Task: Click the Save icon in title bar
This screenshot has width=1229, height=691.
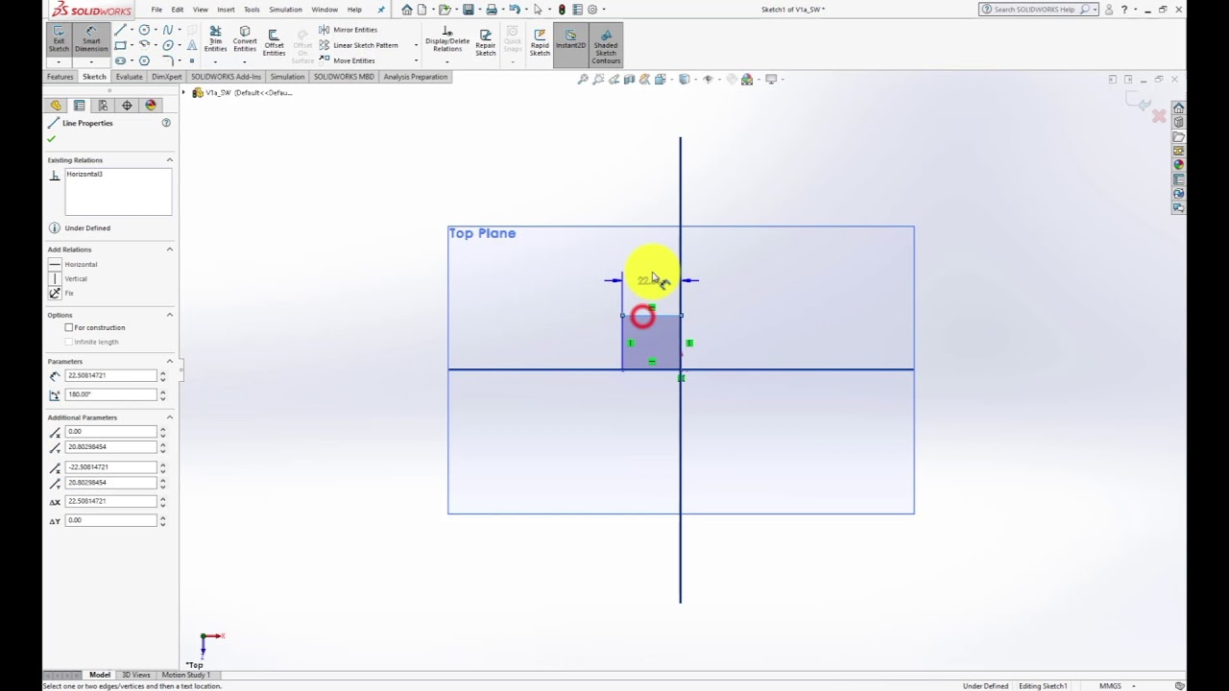Action: (x=468, y=10)
